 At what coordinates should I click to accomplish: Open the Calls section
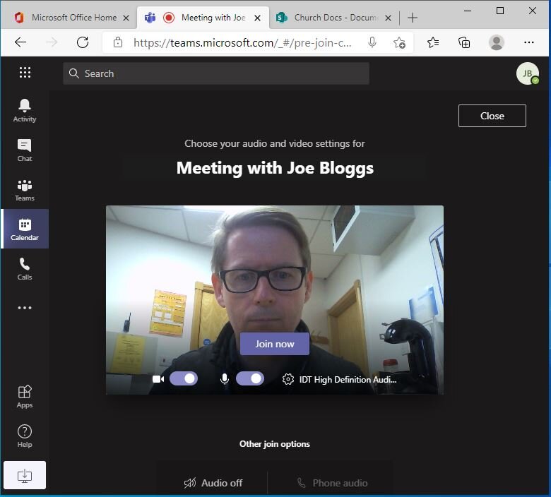25,269
